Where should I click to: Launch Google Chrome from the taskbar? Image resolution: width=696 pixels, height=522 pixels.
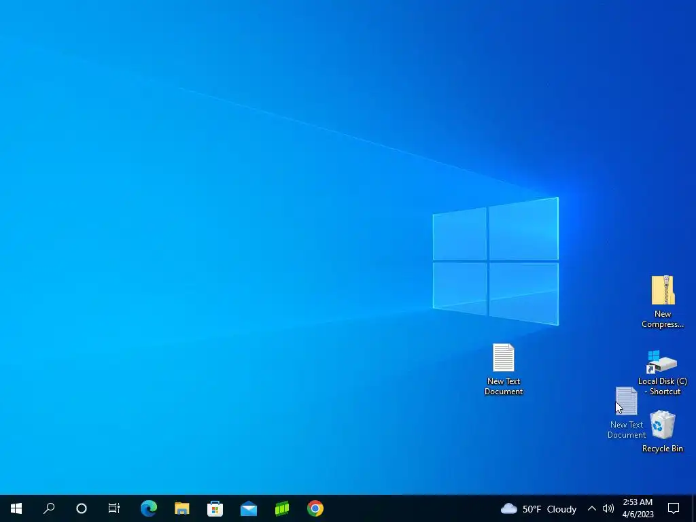pyautogui.click(x=315, y=508)
